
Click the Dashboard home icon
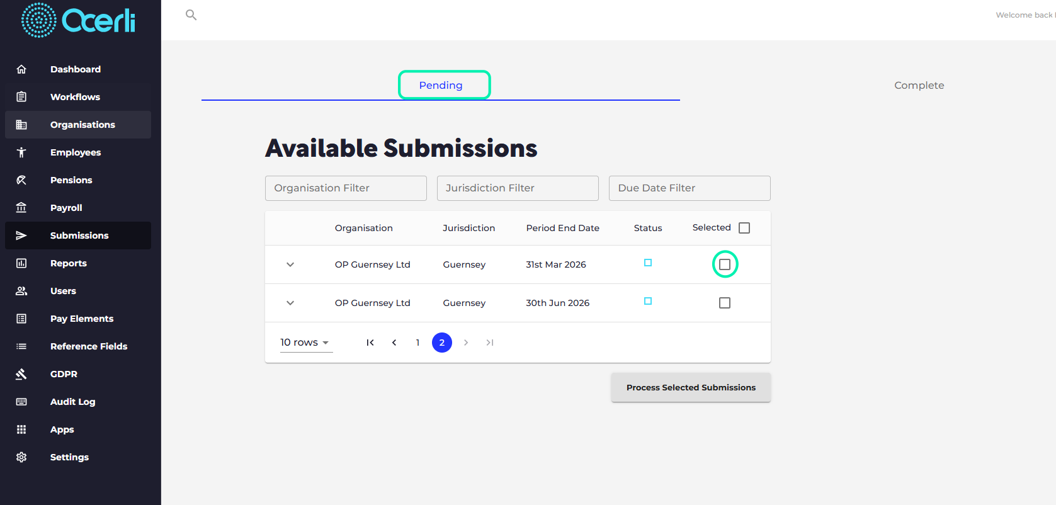click(x=21, y=69)
